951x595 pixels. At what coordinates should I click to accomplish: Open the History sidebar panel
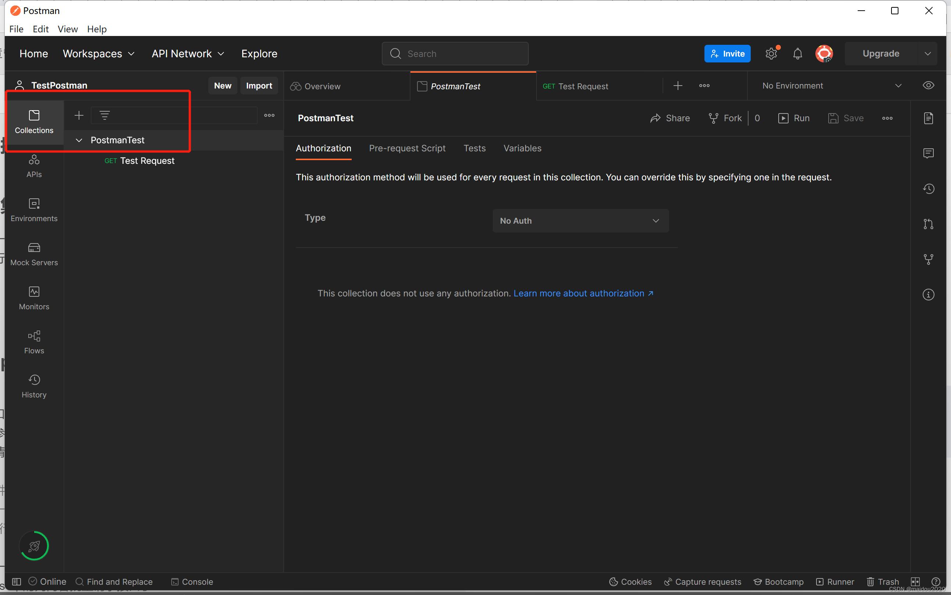34,386
